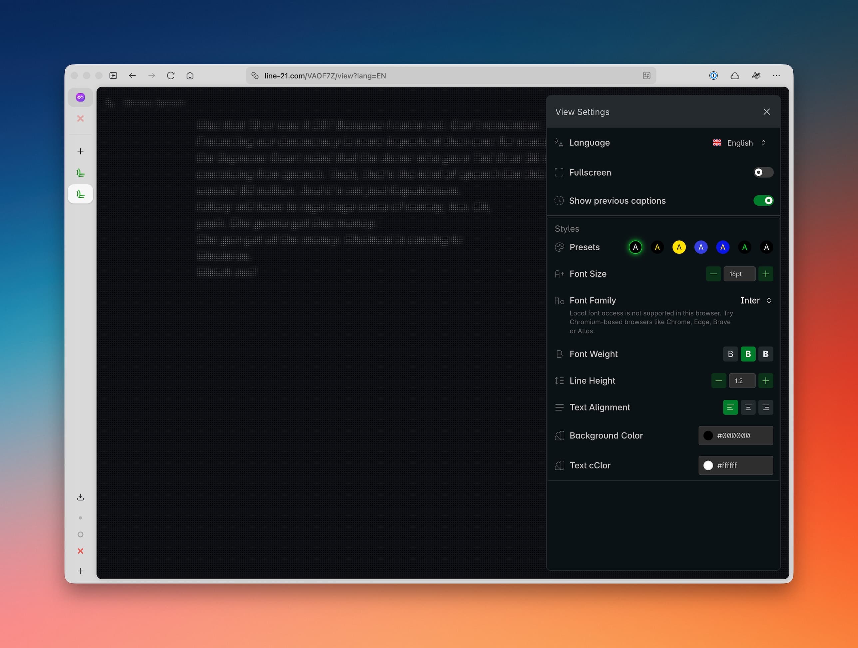Enable Fullscreen mode
Viewport: 858px width, 648px height.
coord(763,172)
